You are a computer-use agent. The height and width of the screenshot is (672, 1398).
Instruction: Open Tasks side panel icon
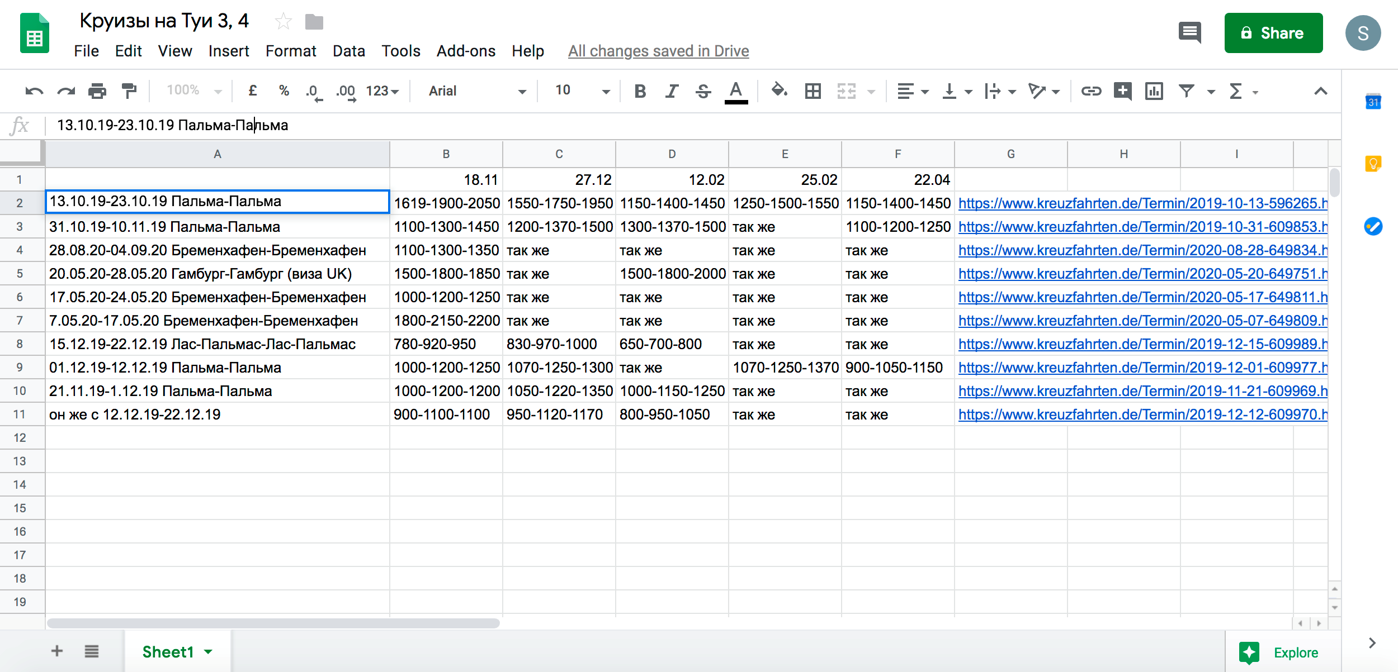coord(1373,226)
